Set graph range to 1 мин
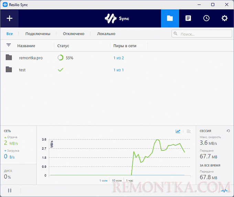The width and height of the screenshot is (234, 197). coord(104,181)
